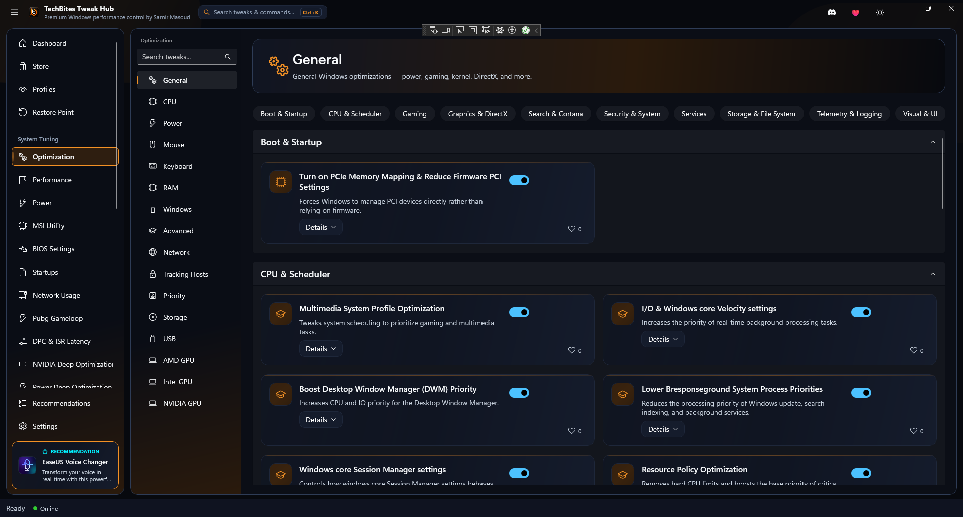Toggle Boost Desktop Window Manager Priority switch
This screenshot has width=963, height=517.
click(x=519, y=393)
